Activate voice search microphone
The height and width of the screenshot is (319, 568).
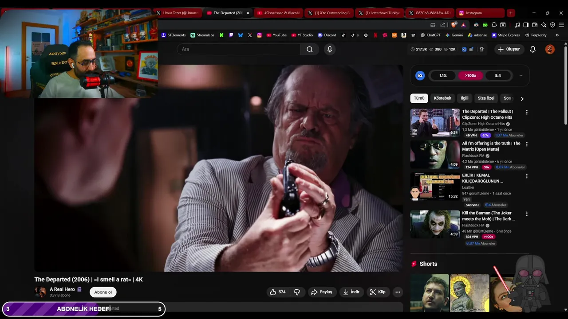pos(330,49)
